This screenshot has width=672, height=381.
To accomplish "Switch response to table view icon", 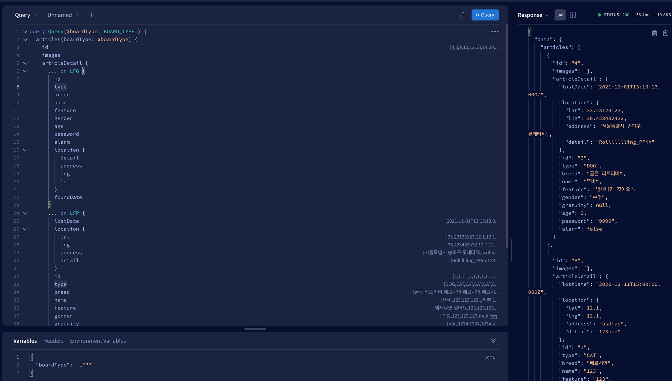I will 573,15.
